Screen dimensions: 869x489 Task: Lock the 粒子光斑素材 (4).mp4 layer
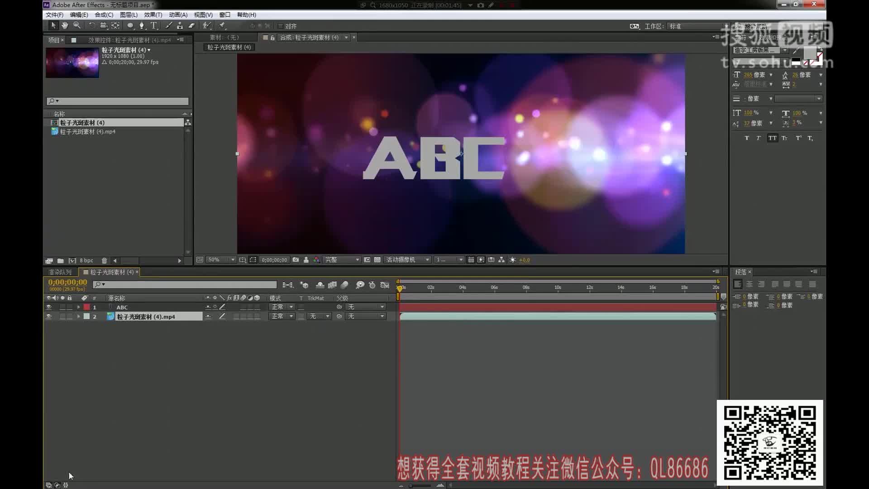click(x=69, y=316)
